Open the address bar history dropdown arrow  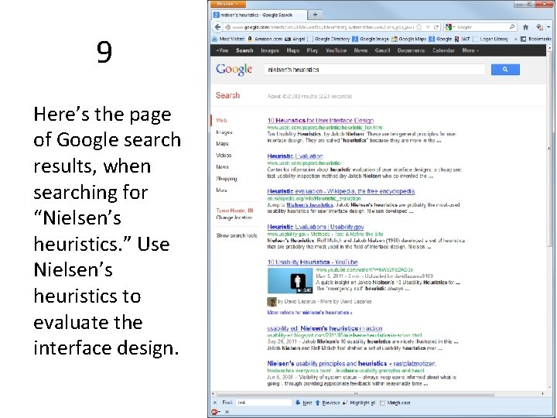(428, 27)
